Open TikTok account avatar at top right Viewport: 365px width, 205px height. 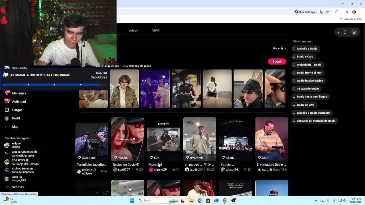point(354,32)
